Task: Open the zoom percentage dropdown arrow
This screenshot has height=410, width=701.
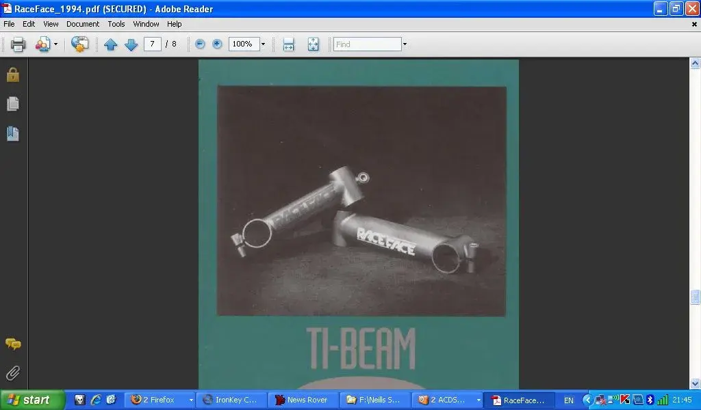Action: [263, 44]
